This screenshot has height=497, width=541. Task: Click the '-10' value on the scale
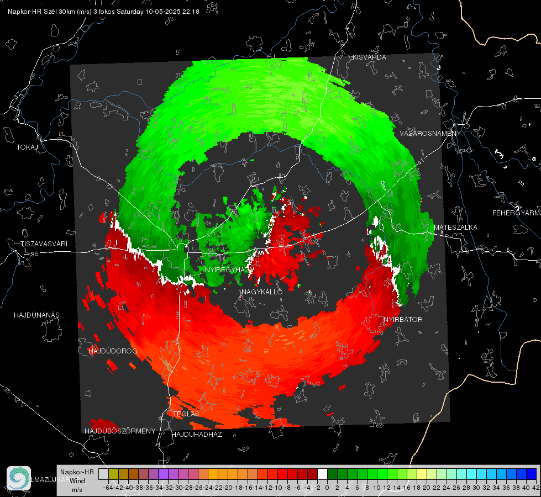pos(277,488)
